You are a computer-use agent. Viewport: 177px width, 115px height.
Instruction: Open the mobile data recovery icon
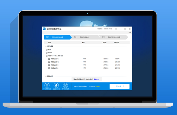(x=47, y=85)
